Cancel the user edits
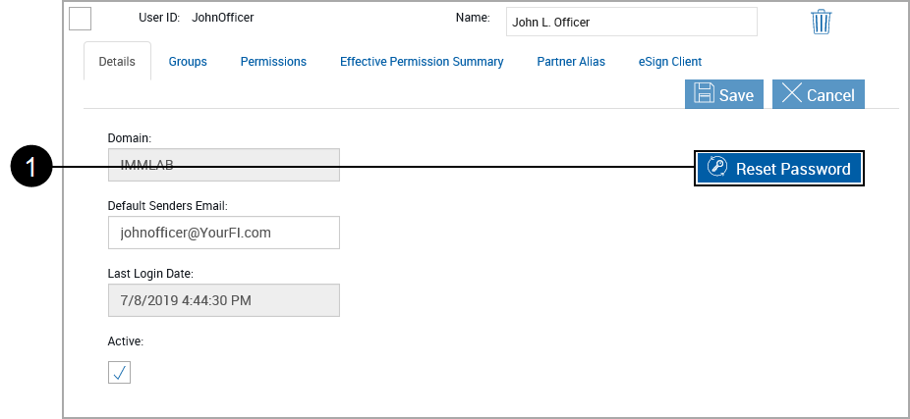910x419 pixels. (818, 94)
